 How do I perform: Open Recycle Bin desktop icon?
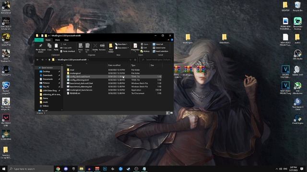(x=297, y=6)
